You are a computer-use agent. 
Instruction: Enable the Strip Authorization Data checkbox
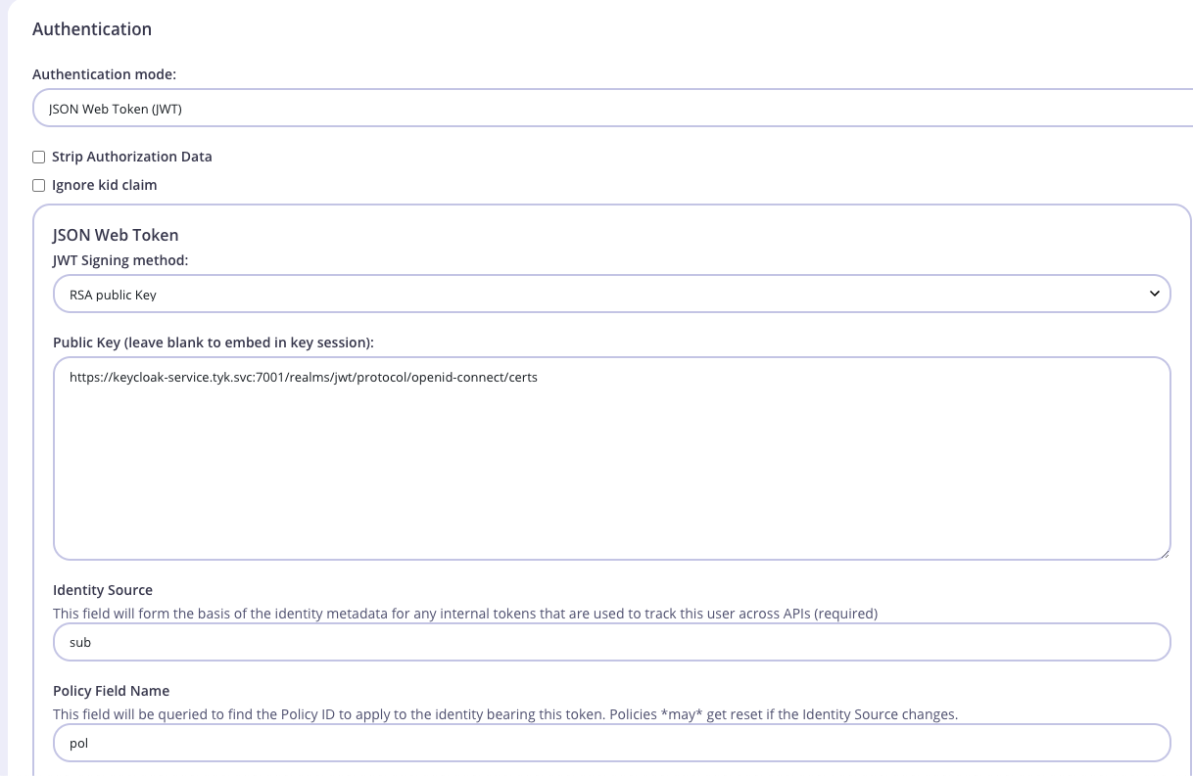(x=39, y=157)
